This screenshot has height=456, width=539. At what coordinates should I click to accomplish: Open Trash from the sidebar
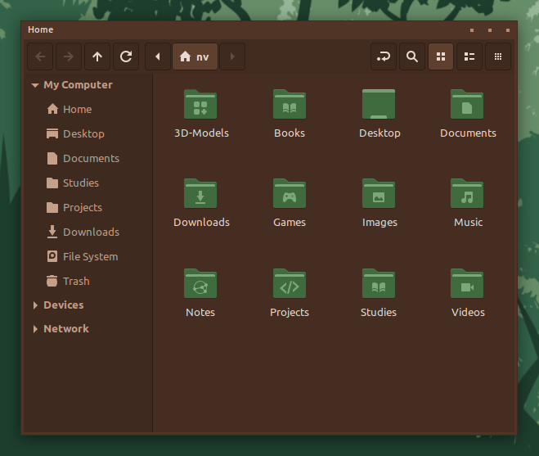[x=75, y=281]
